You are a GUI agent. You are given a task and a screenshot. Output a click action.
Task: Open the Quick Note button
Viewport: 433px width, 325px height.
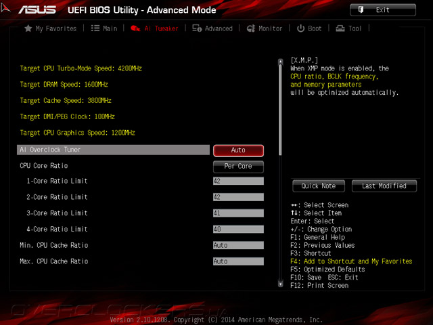[319, 186]
